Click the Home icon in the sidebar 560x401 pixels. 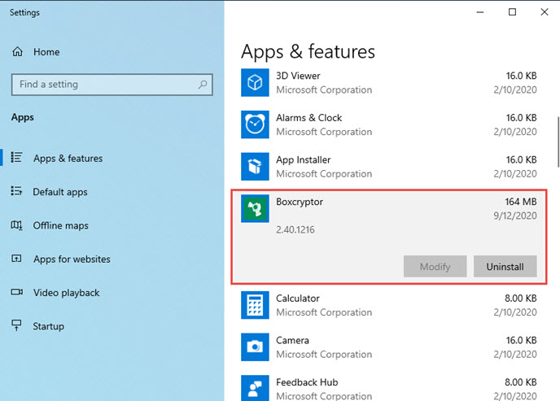point(18,52)
